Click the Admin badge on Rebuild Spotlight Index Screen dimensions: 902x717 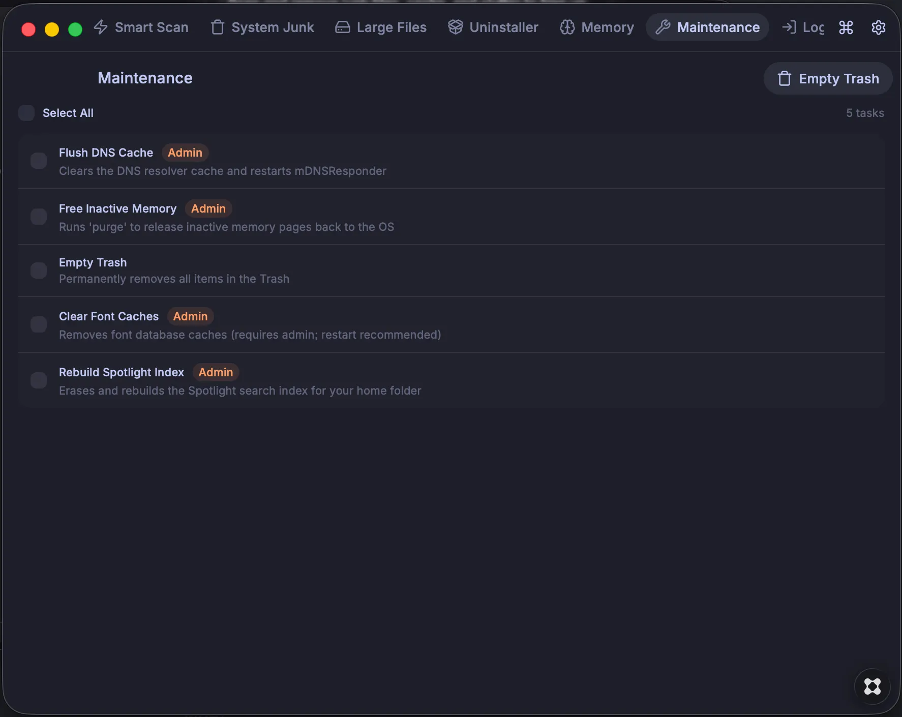click(216, 372)
